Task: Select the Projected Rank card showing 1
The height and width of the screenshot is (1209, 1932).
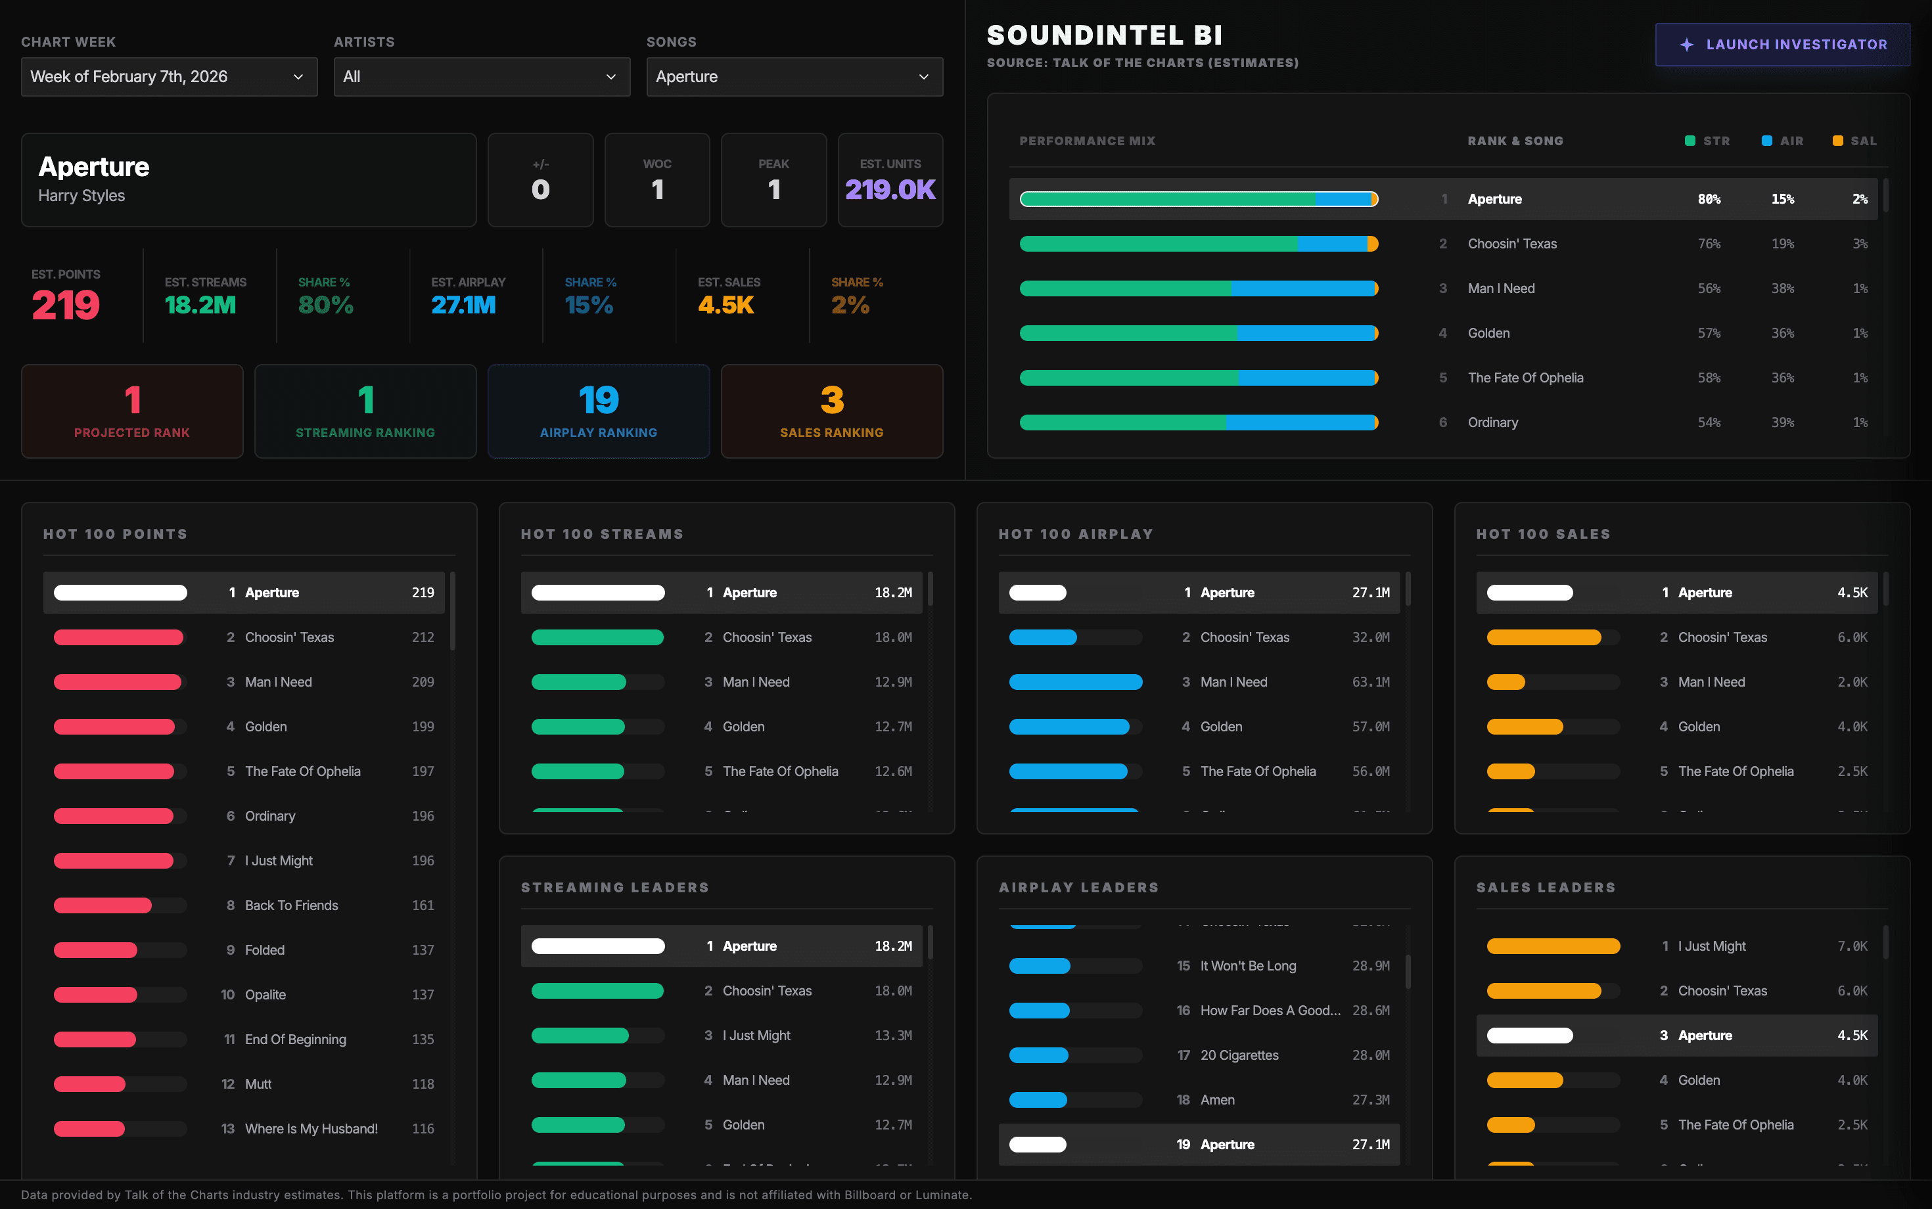Action: tap(131, 411)
